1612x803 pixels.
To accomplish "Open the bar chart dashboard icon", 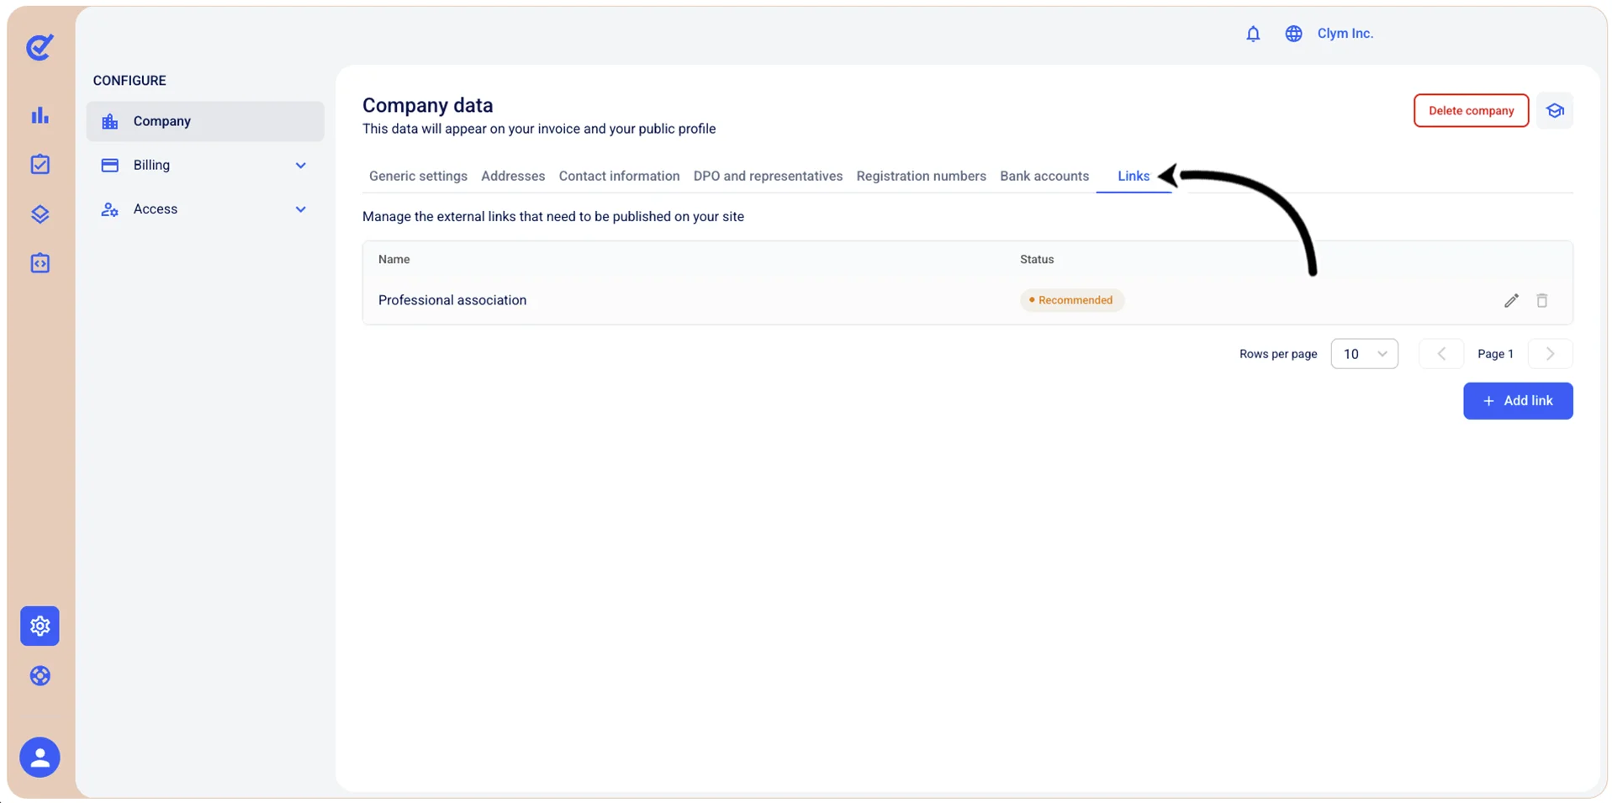I will pos(40,115).
